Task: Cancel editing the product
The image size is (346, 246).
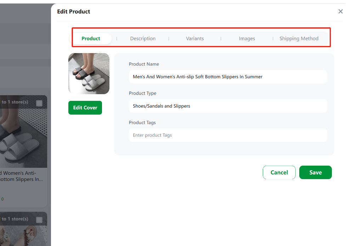Action: (x=279, y=172)
